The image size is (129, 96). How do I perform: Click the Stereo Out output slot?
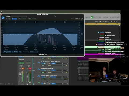[21, 59]
